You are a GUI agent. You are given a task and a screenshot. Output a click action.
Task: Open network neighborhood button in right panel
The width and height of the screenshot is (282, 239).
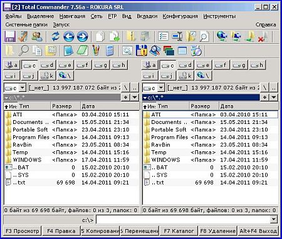click(x=204, y=76)
